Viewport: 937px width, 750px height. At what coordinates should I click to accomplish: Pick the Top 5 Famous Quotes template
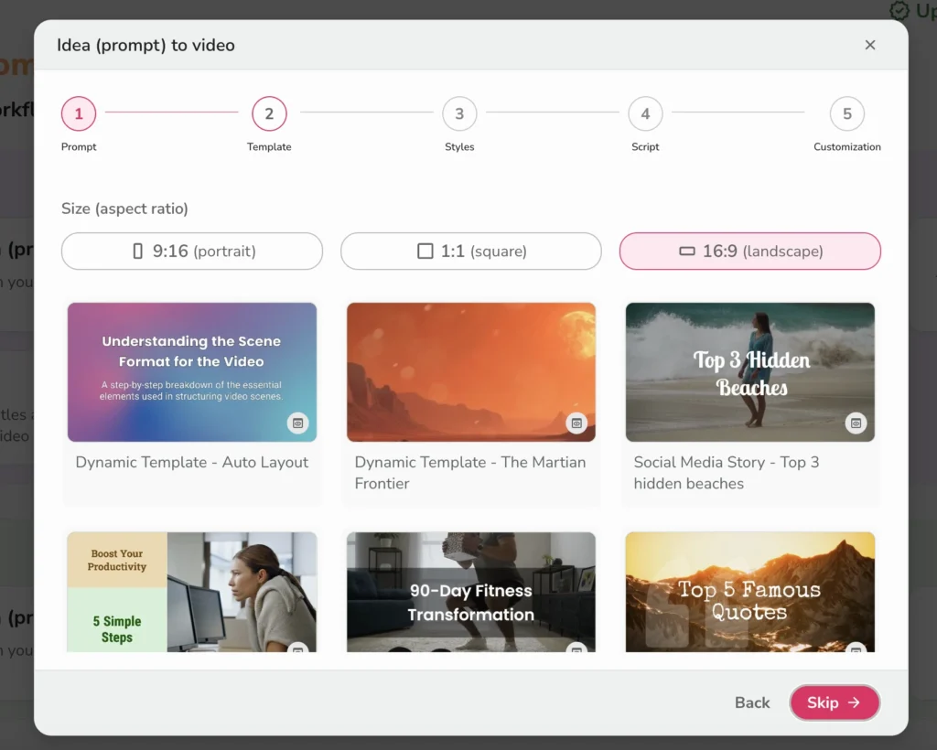[x=750, y=593]
